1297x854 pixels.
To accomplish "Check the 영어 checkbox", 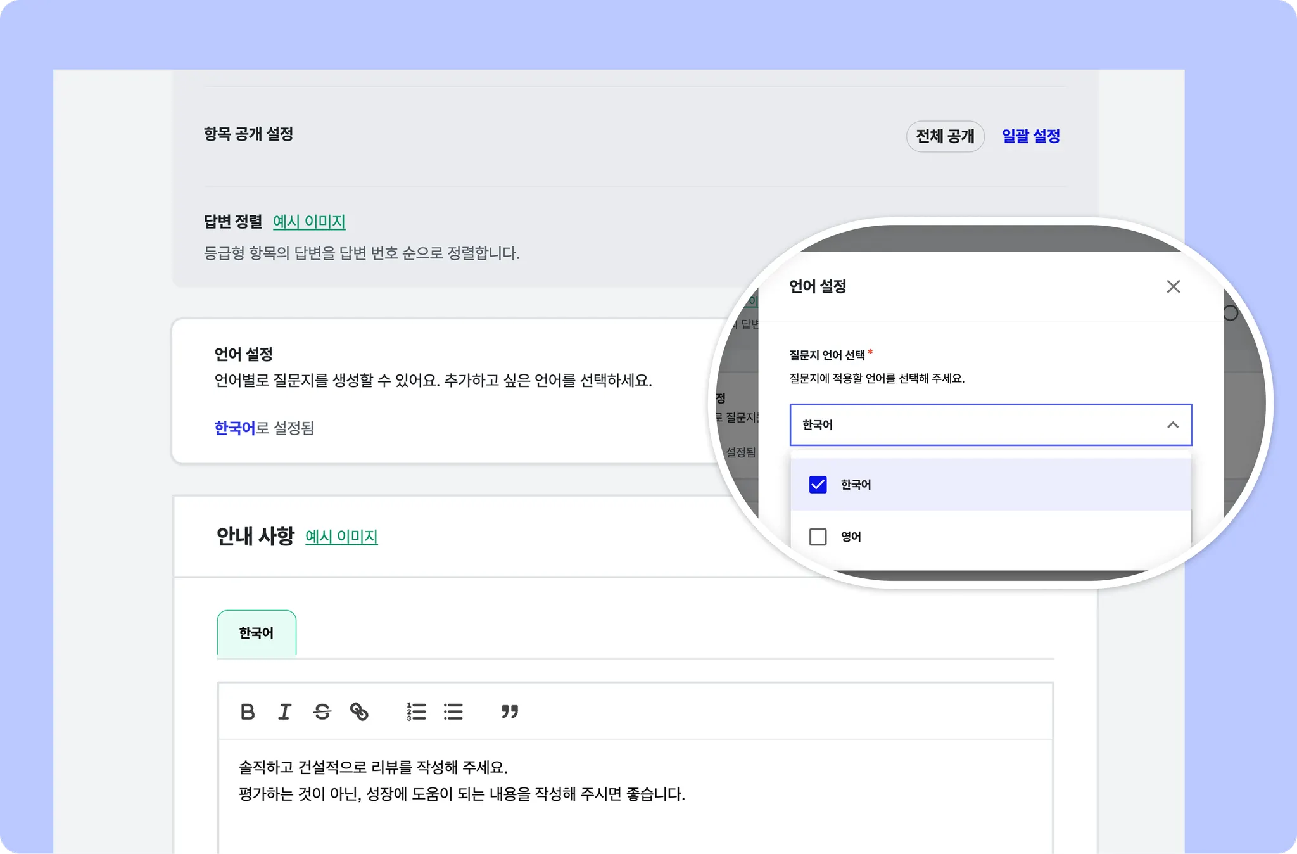I will tap(818, 537).
